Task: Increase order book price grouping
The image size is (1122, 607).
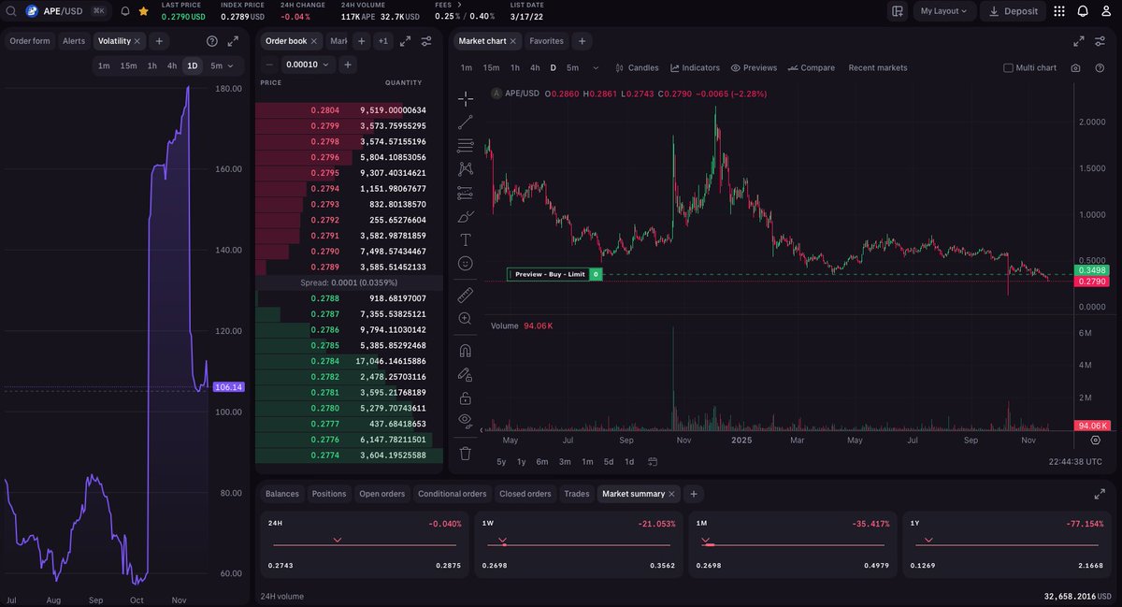Action: 348,65
